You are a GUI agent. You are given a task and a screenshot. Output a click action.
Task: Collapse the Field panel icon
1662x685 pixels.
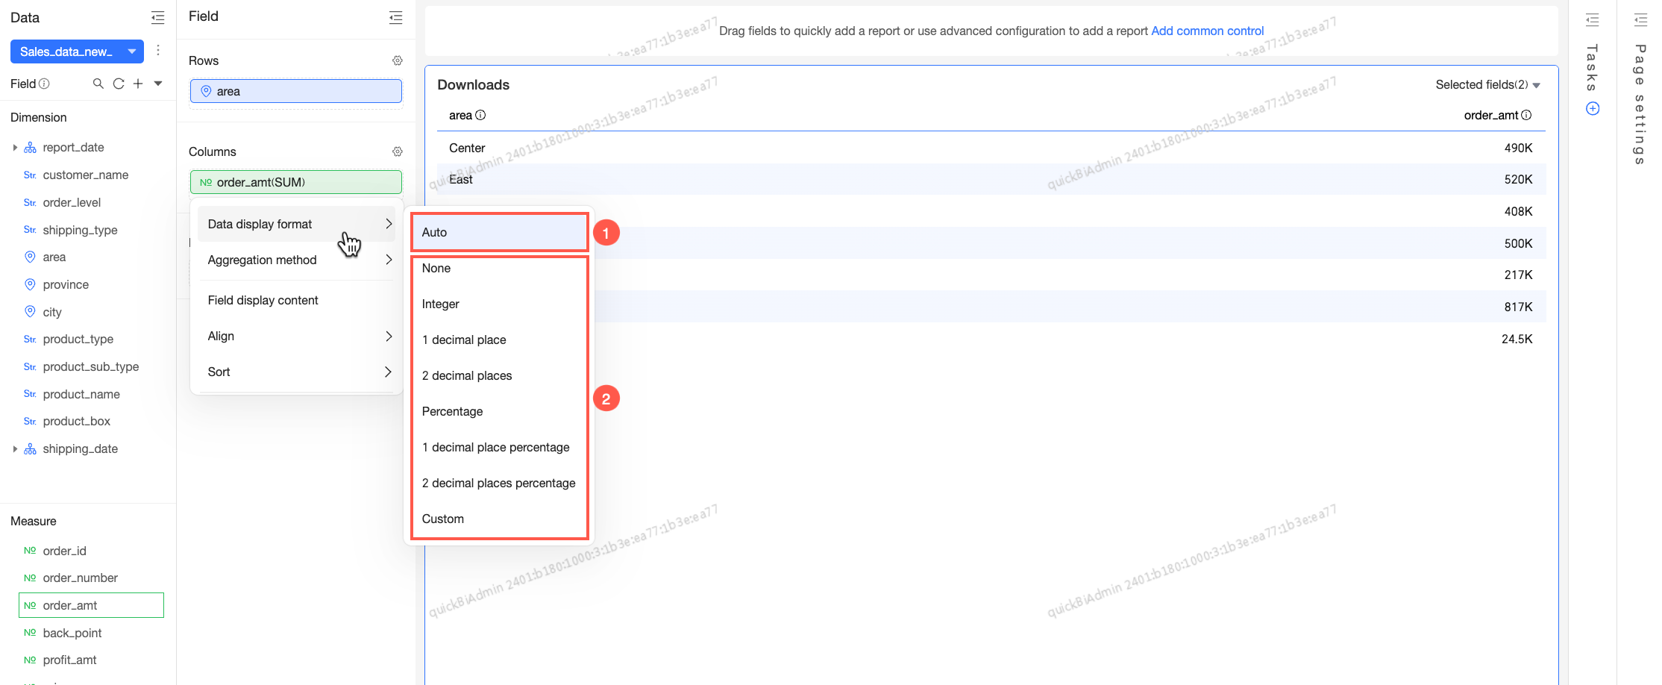395,18
